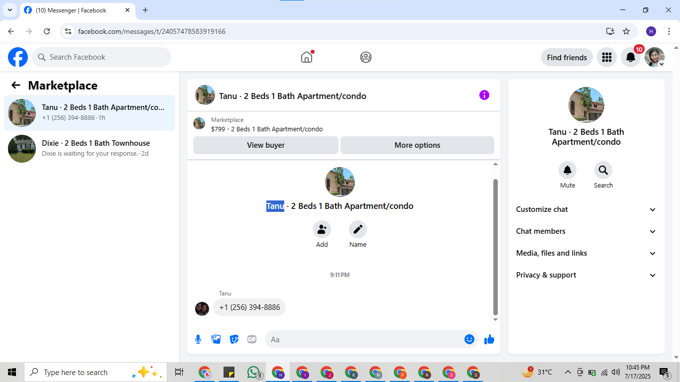
Task: Open conversation information purple icon
Action: [484, 95]
